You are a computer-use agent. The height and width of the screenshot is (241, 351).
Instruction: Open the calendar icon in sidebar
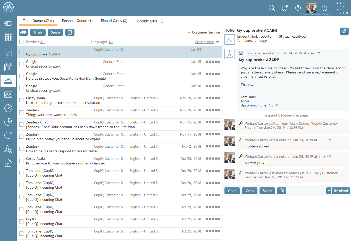[x=8, y=67]
